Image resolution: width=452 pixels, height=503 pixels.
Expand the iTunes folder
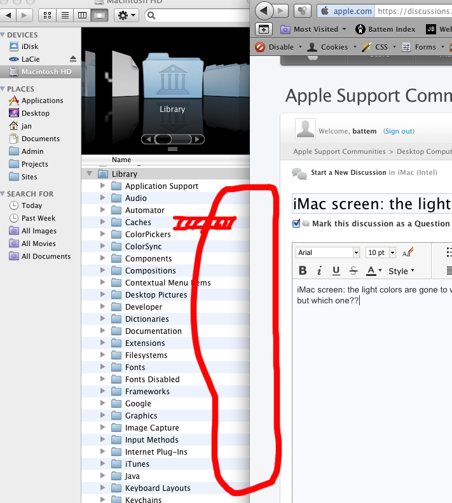coord(102,463)
